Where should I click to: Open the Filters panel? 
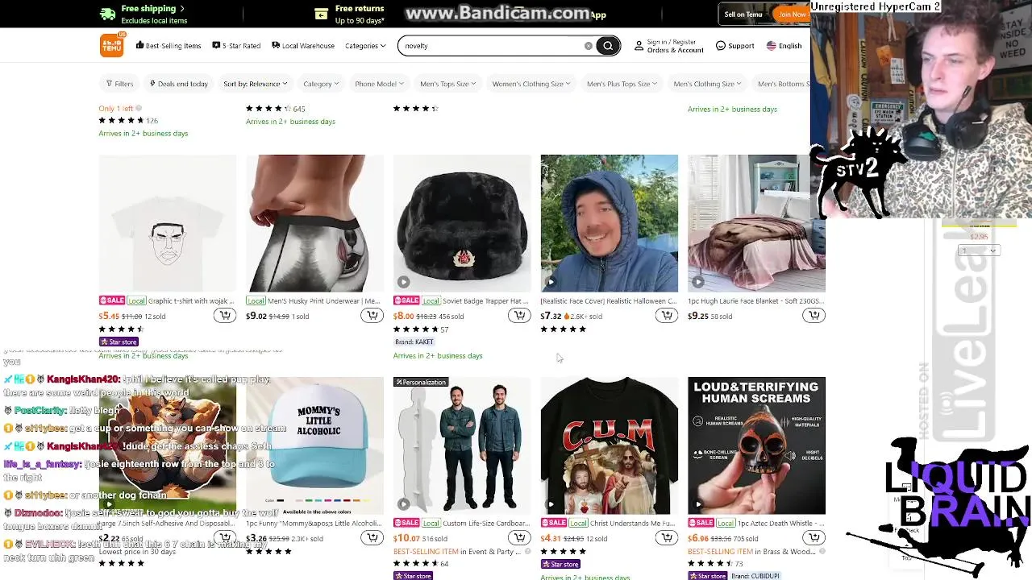click(119, 84)
